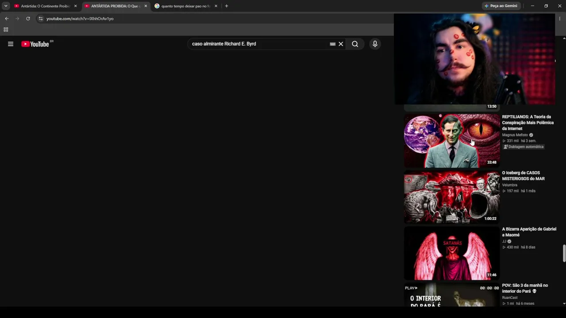The width and height of the screenshot is (566, 318).
Task: Visit the Velumbra channel
Action: [510, 185]
